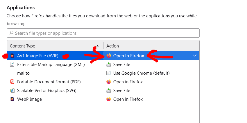This screenshot has width=247, height=123.
Task: Select Portable Document Format (PDF) row
Action: tap(103, 82)
